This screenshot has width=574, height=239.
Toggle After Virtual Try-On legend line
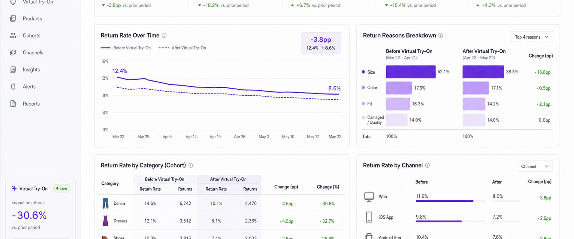[182, 48]
